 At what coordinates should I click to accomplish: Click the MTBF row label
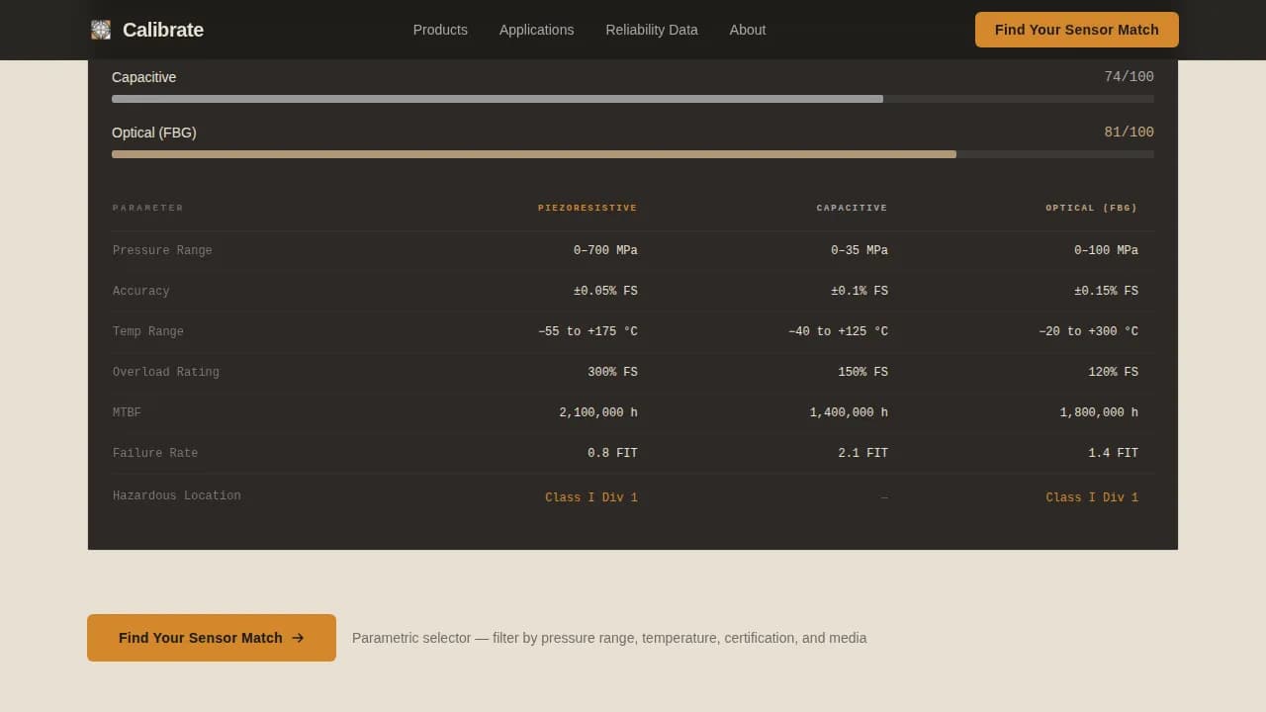tap(127, 412)
